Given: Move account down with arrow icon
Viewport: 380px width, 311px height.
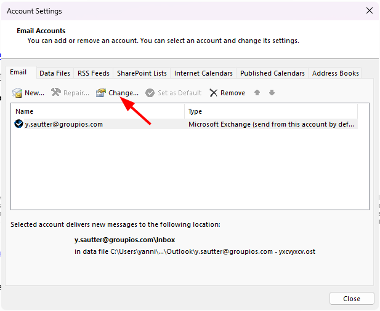Looking at the screenshot, I should pos(272,93).
